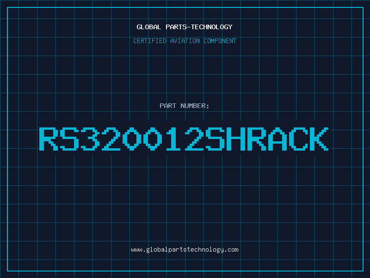Click the 'CERTIFIED AVIATION COMPONENT' subtitle
The width and height of the screenshot is (370, 278).
(x=185, y=41)
